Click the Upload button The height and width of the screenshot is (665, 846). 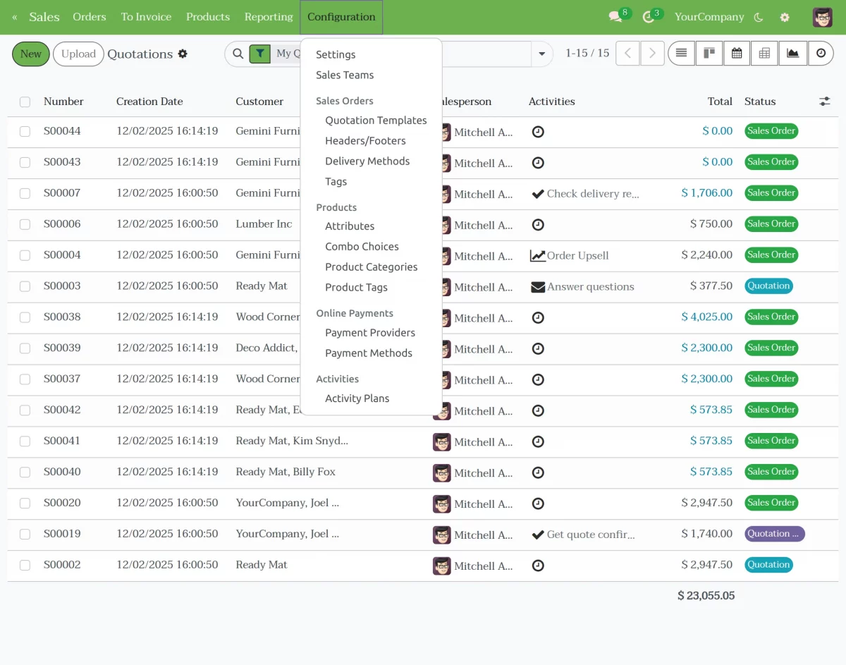78,54
